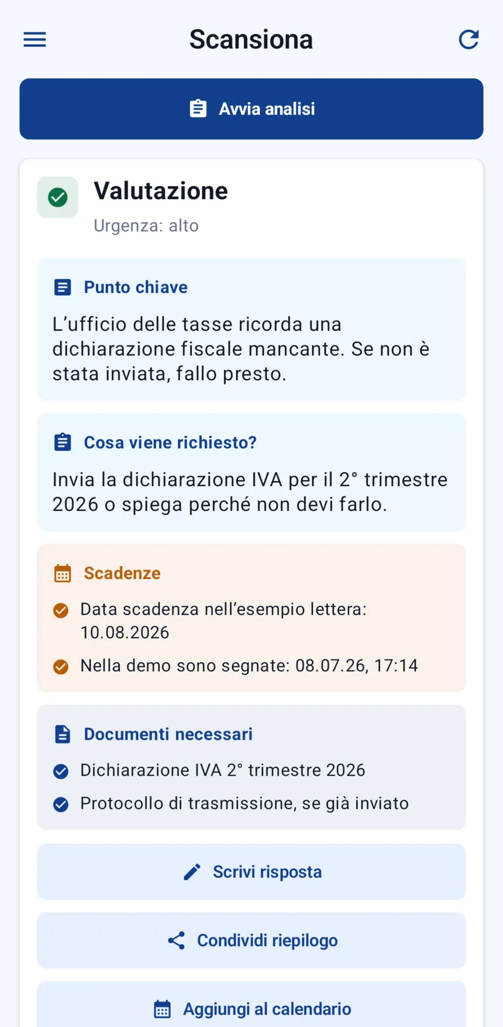Share the summary via Condividi riepilogo
Viewport: 503px width, 1027px height.
[x=251, y=940]
